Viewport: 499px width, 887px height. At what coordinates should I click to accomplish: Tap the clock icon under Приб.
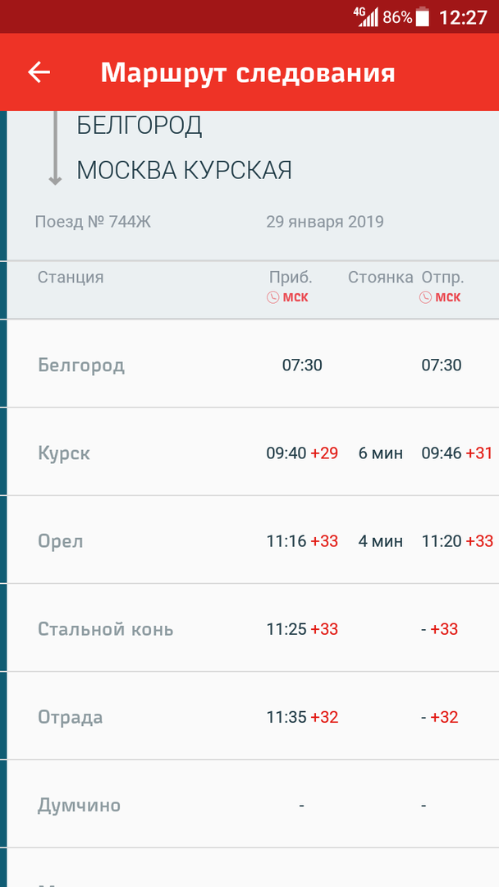tap(273, 297)
